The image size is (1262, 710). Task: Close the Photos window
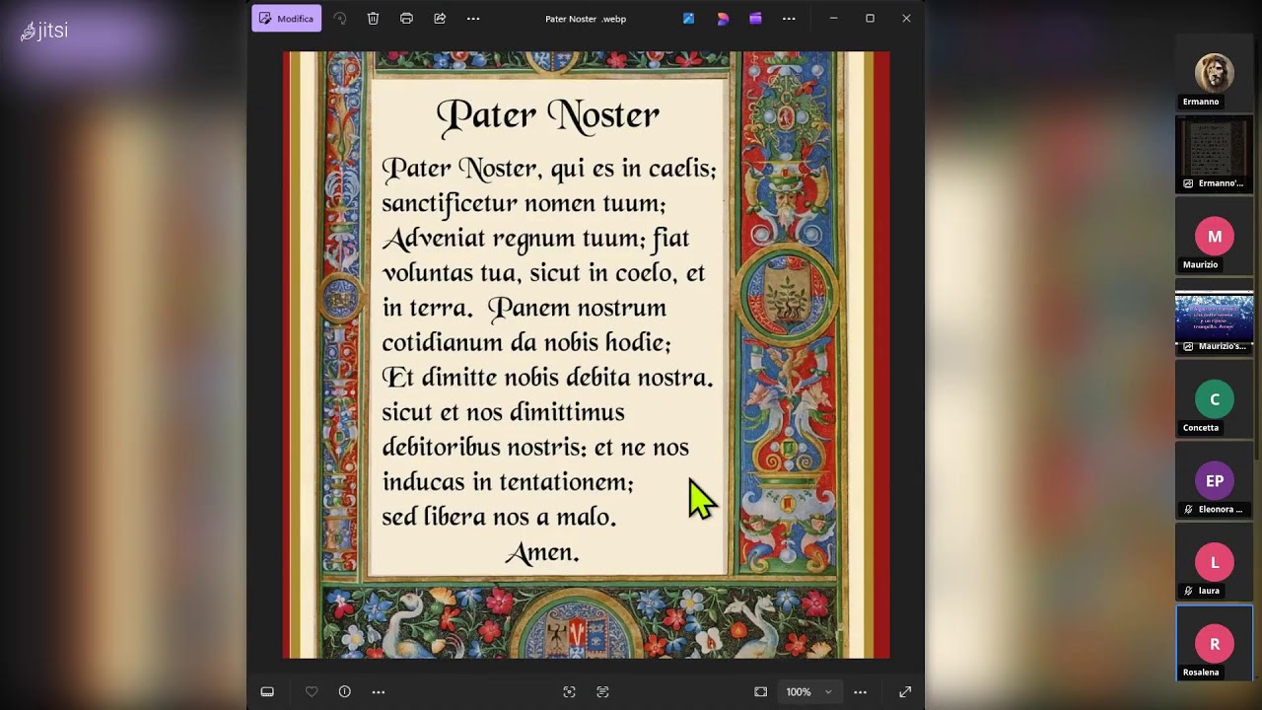pos(906,19)
